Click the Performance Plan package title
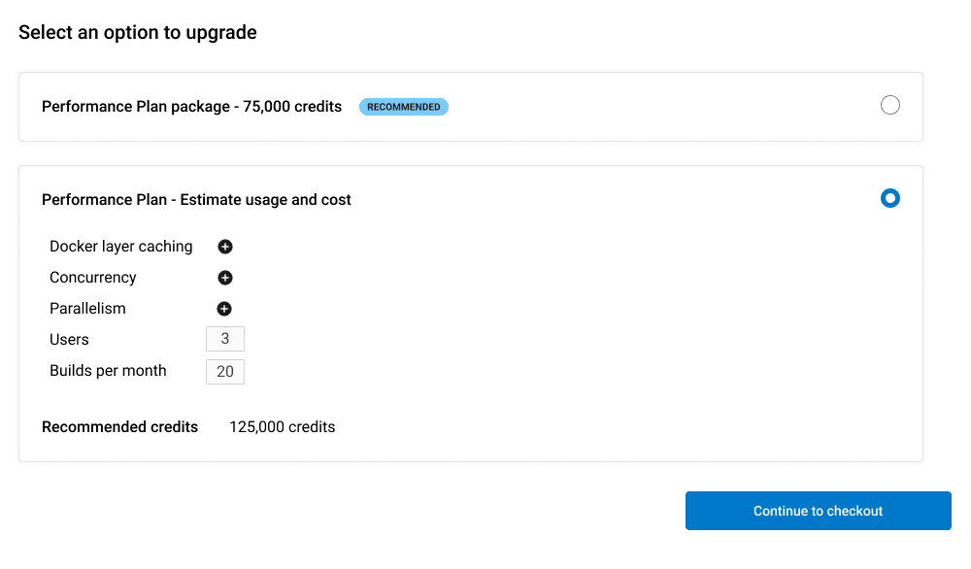The width and height of the screenshot is (971, 569). pos(191,107)
